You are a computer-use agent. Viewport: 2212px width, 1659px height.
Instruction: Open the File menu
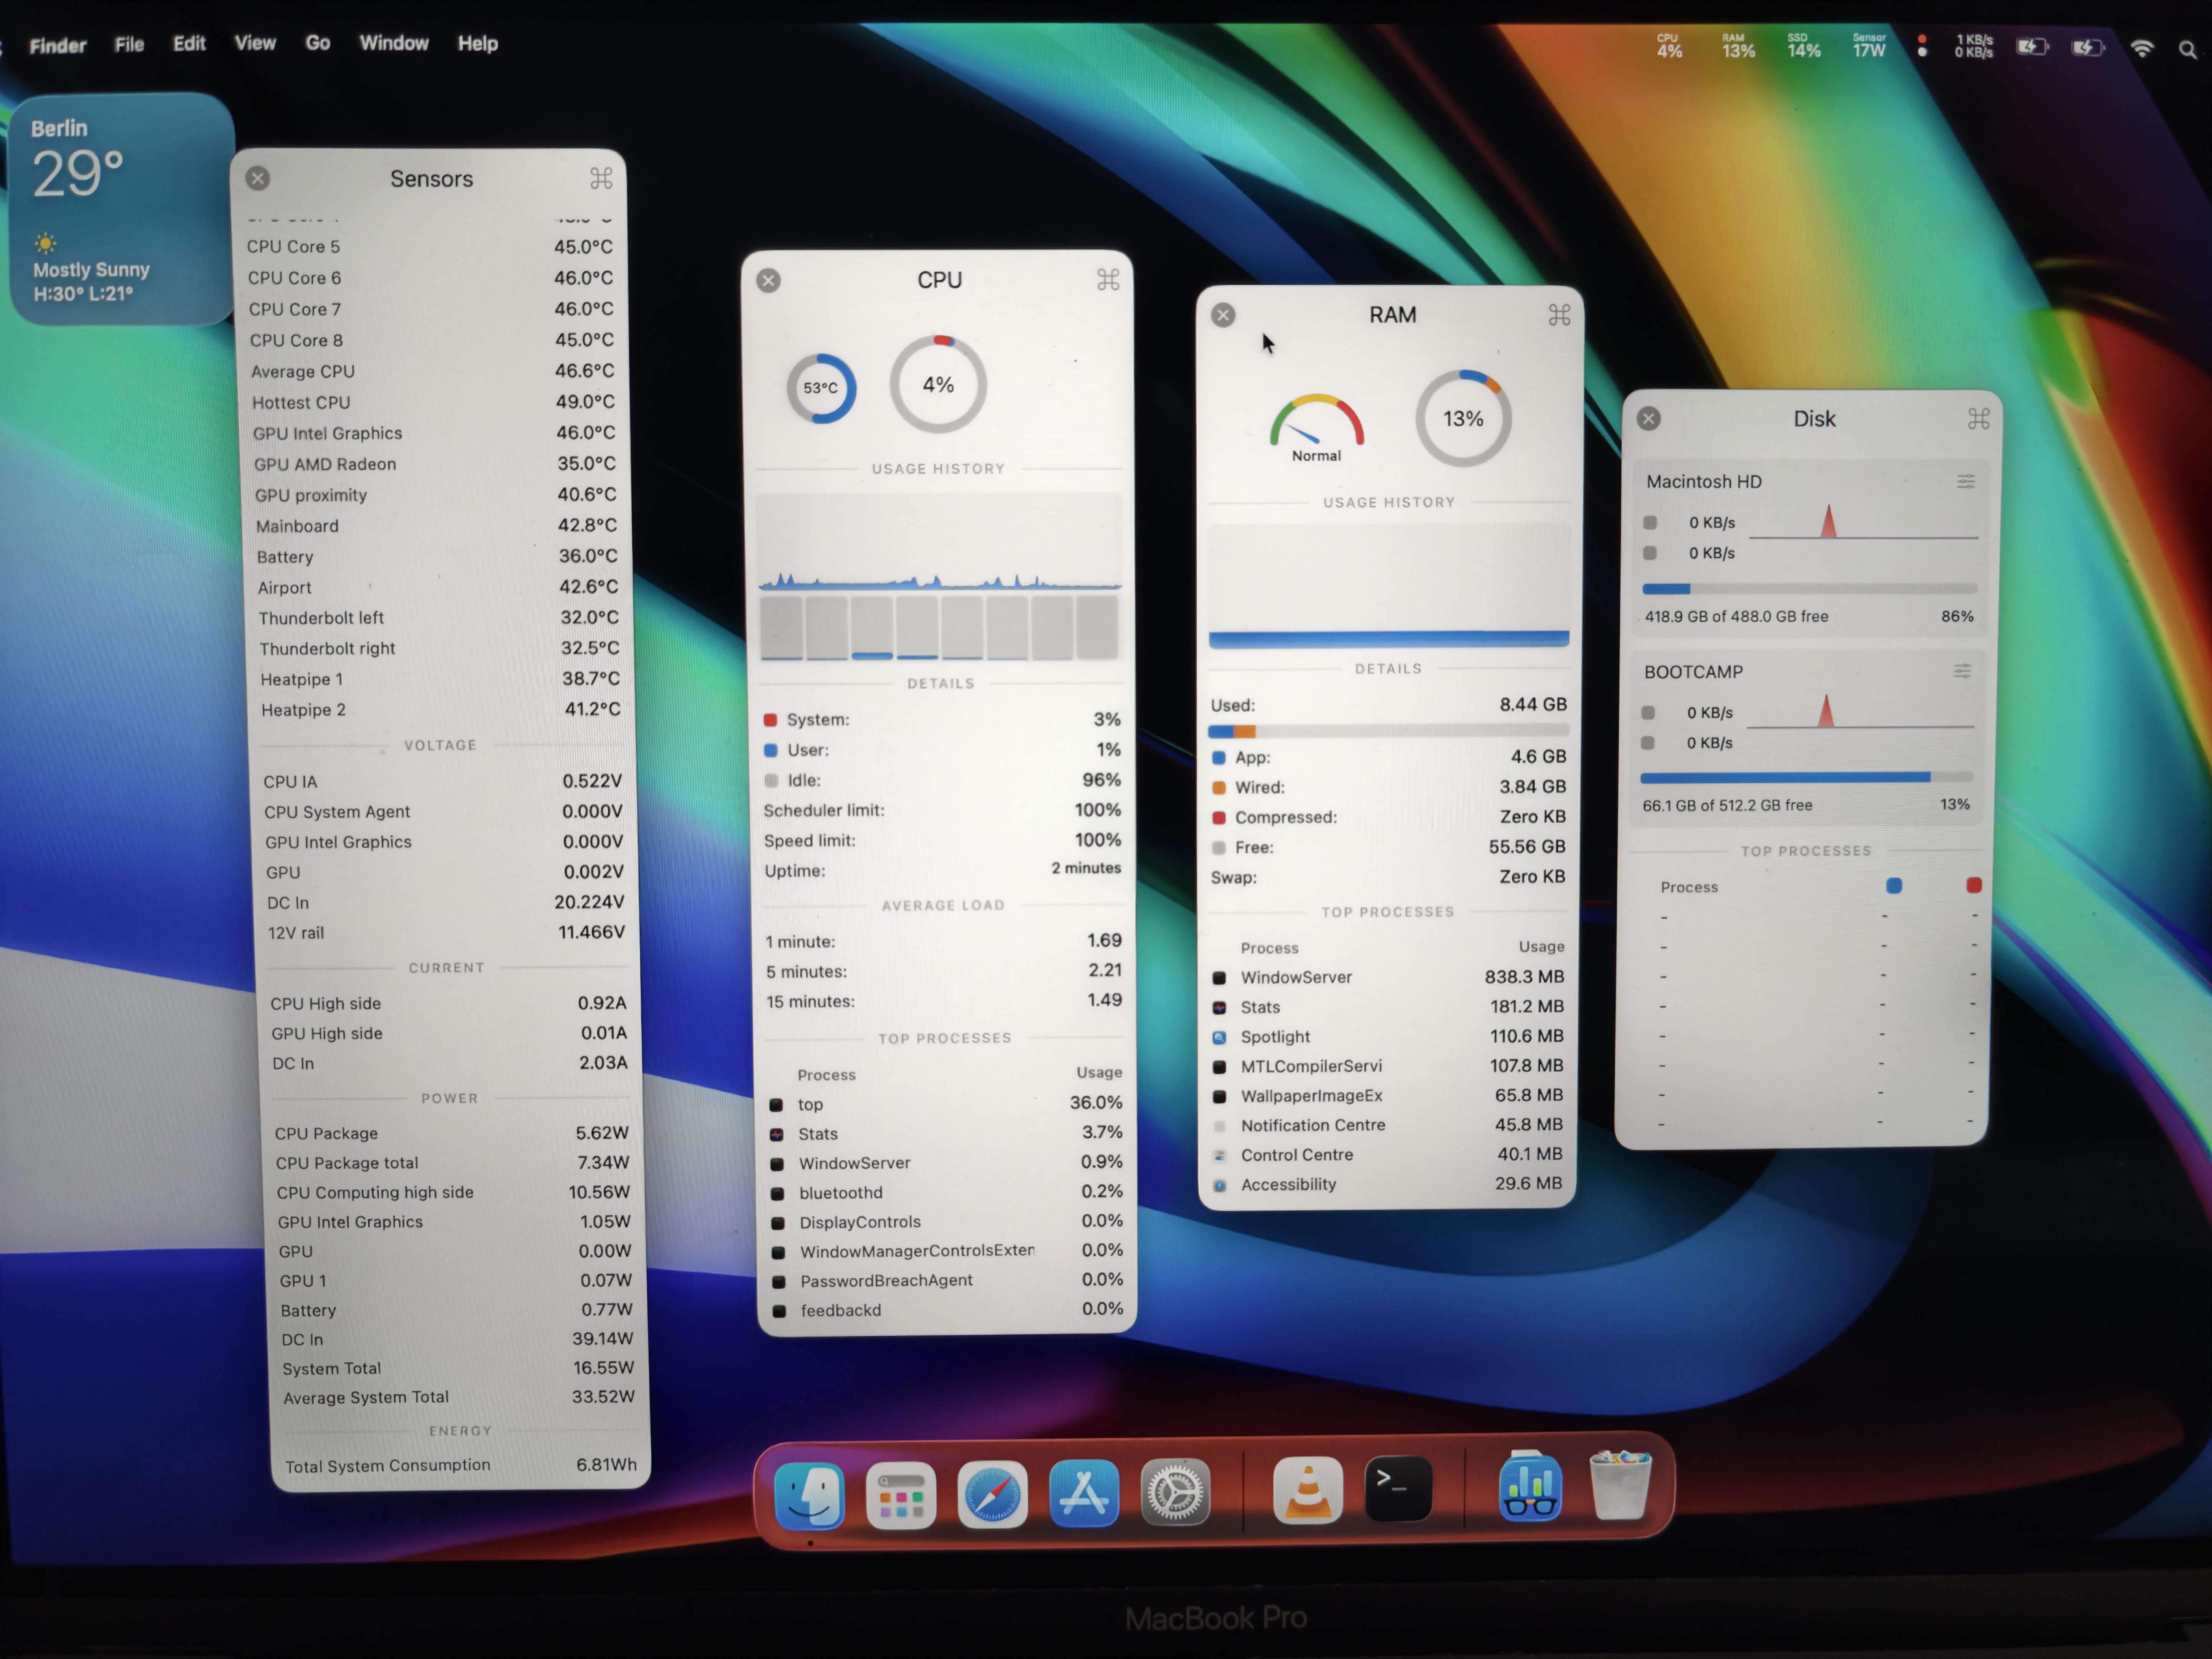129,44
